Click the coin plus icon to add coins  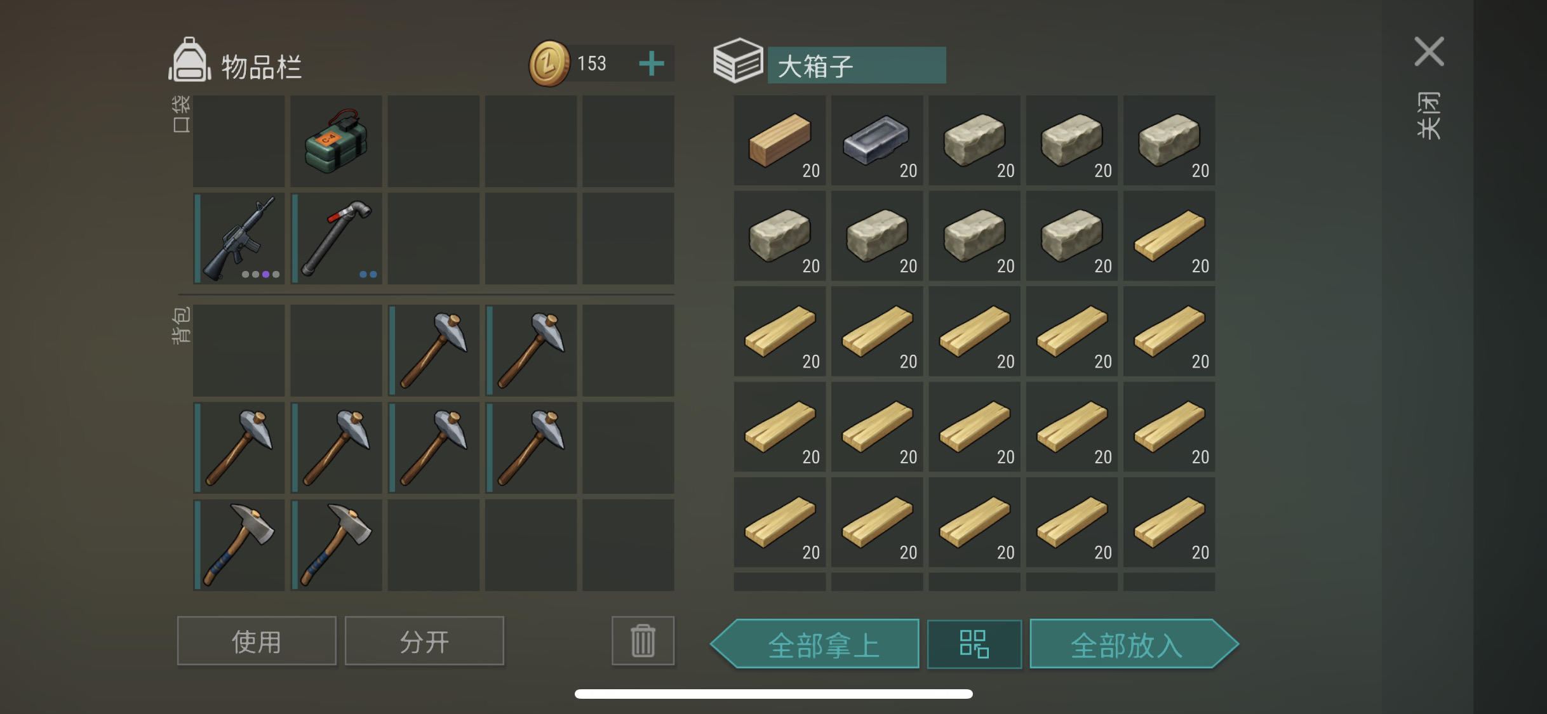651,63
